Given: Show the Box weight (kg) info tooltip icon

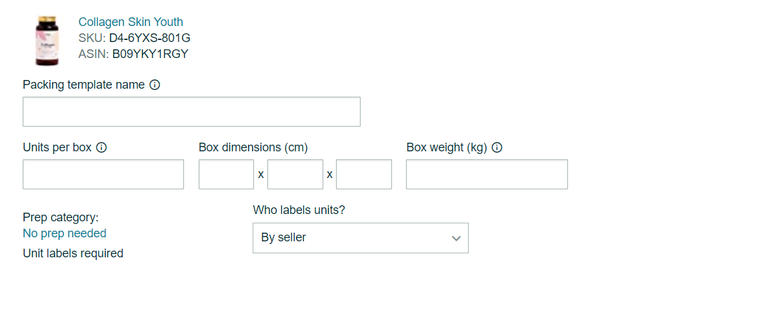Looking at the screenshot, I should (x=497, y=147).
